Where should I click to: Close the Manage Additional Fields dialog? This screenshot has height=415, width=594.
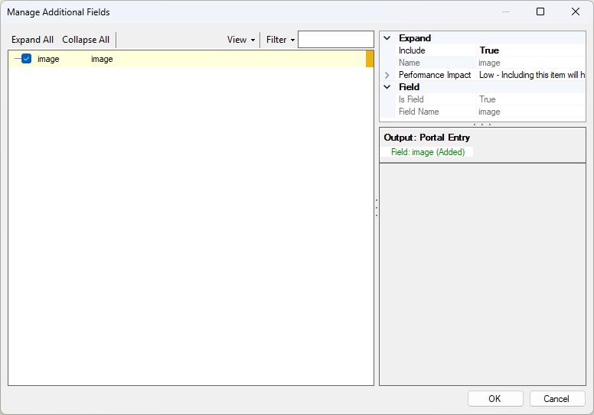[x=576, y=11]
